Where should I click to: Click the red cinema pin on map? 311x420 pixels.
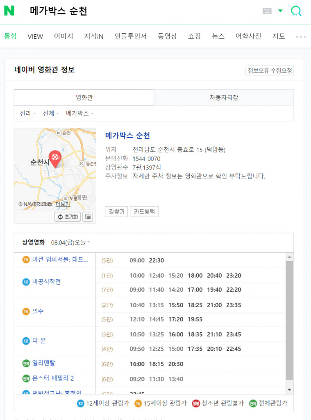[55, 159]
